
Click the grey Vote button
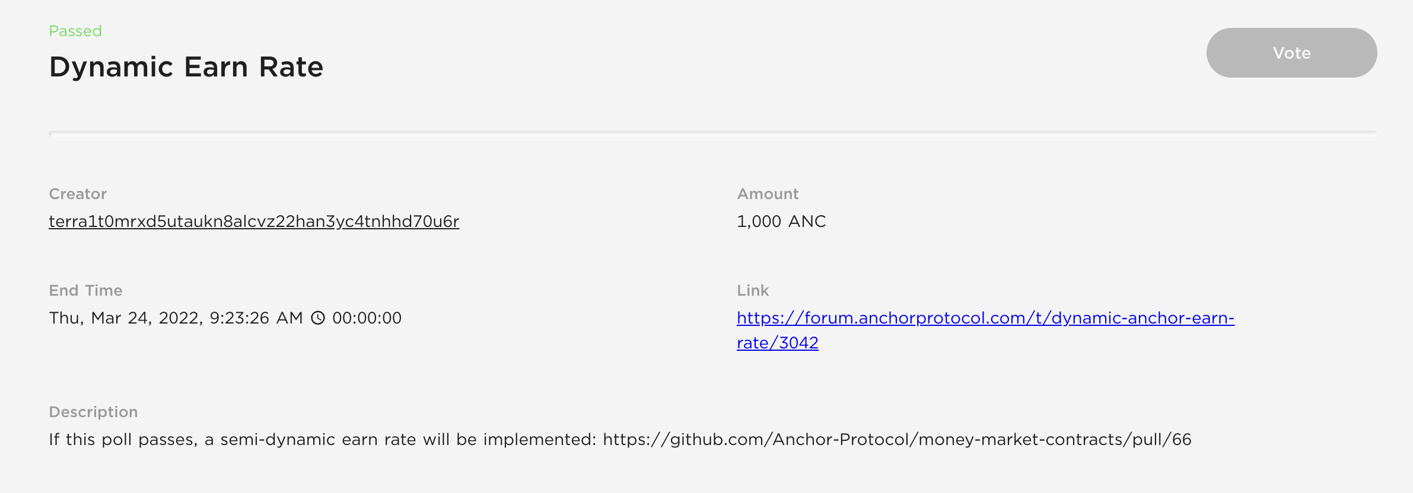click(1291, 53)
